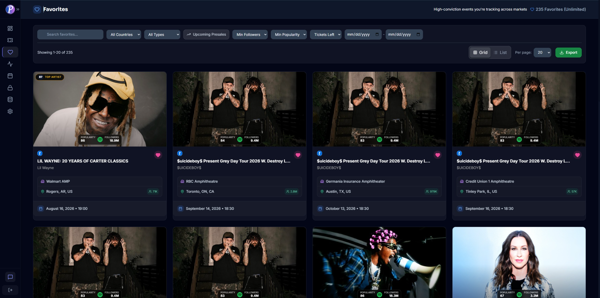
Task: Click the lock icon in the sidebar
Action: [10, 88]
